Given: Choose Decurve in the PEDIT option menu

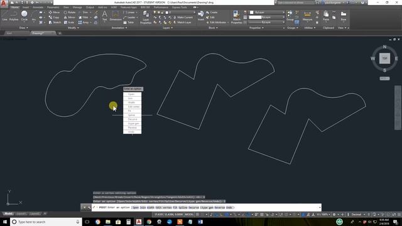Looking at the screenshot, I should click(x=132, y=119).
